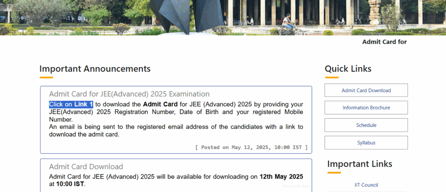
Task: Click the faint Microsoft Store watermark text
Action: (297, 186)
